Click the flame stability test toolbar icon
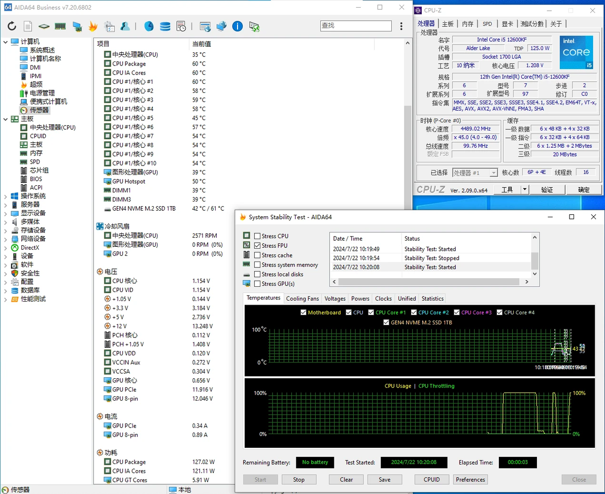The width and height of the screenshot is (605, 494). (x=93, y=26)
